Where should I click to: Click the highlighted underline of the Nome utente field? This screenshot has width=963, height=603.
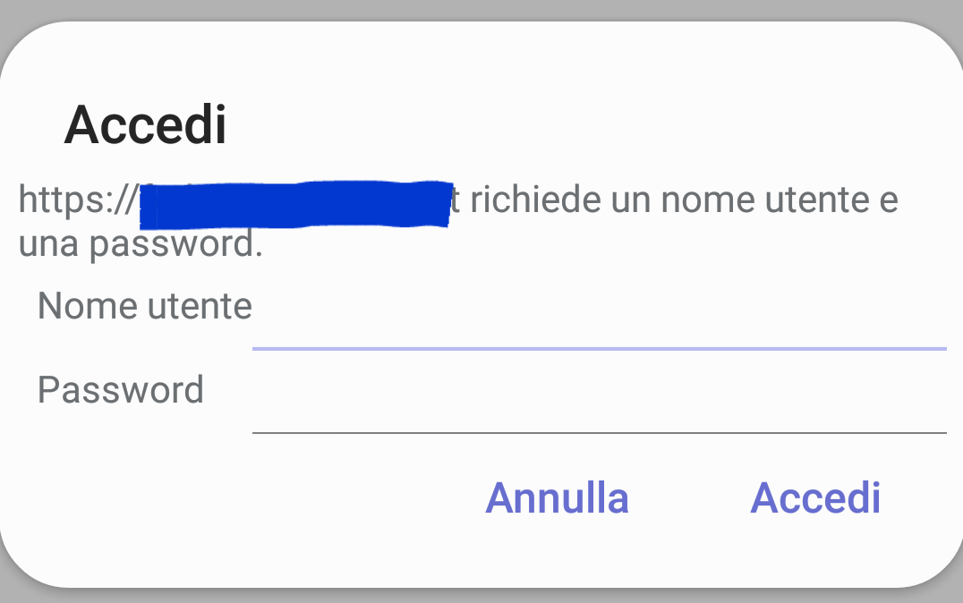pyautogui.click(x=598, y=347)
